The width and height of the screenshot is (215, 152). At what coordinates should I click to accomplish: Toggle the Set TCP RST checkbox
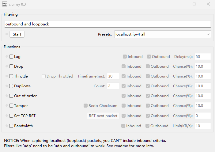tap(11, 116)
